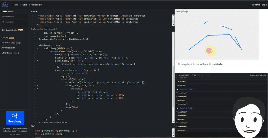268x138 pixels.
Task: Click the Untitled fiddle title field
Action: 15,17
